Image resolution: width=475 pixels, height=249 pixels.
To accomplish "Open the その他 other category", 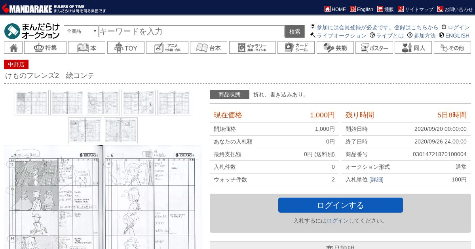I will click(452, 47).
